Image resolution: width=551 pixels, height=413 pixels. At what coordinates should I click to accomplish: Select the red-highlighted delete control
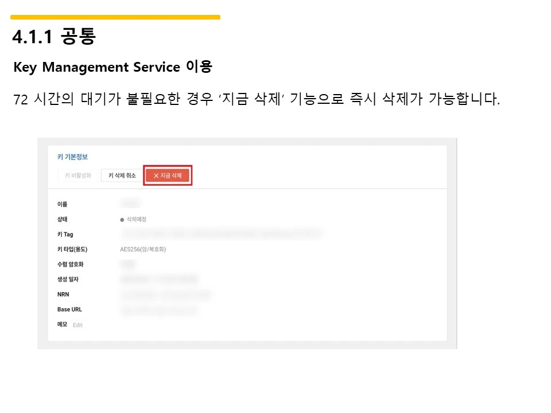[x=168, y=176]
